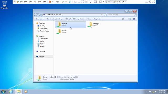
Task: Click the network tray icon
Action: 153,92
